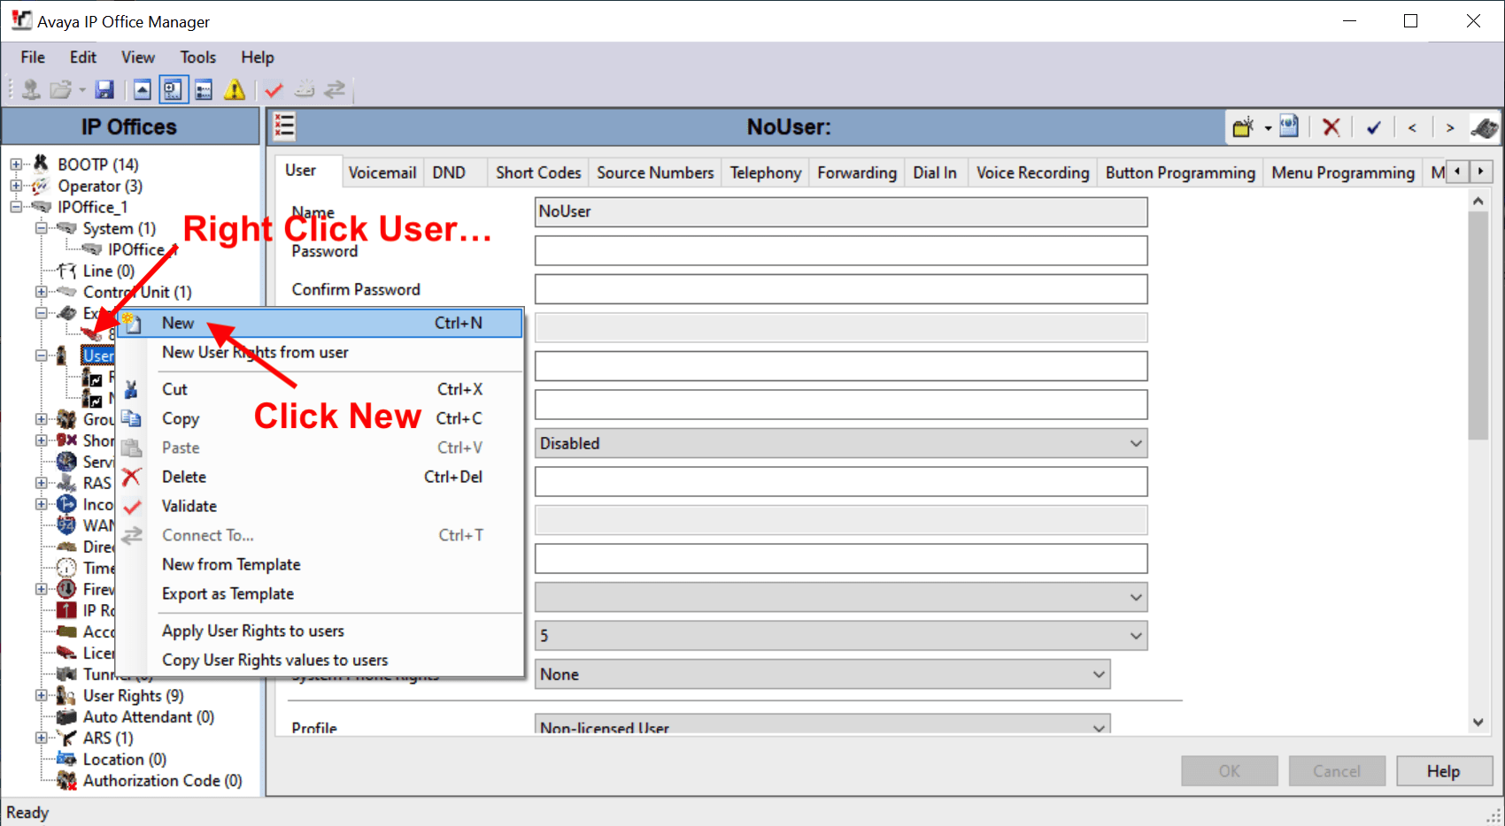Switch to the Voicemail tab
This screenshot has width=1505, height=826.
tap(382, 173)
